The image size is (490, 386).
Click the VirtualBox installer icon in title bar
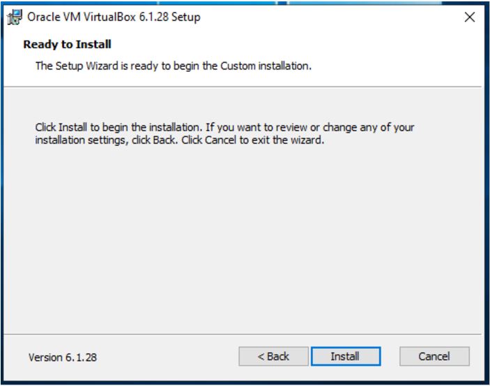pos(14,17)
